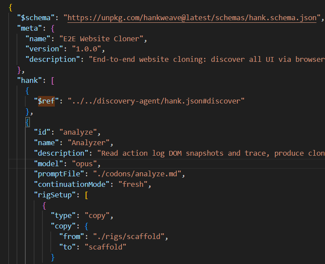This screenshot has height=264, width=325.
Task: Click the "meta" key
Action: pyautogui.click(x=29, y=28)
